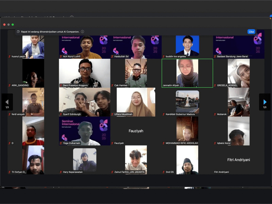This screenshot has height=204, width=272.
Task: Select Yoga Zulkarnain's video tile
Action: [85, 131]
